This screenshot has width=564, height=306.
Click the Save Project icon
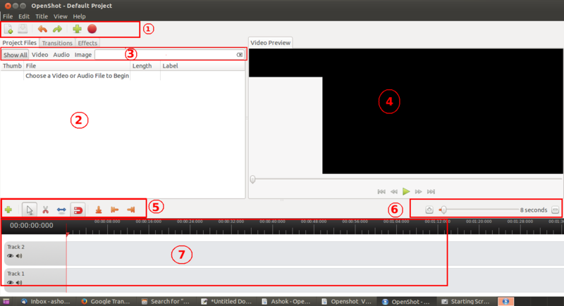pyautogui.click(x=23, y=29)
